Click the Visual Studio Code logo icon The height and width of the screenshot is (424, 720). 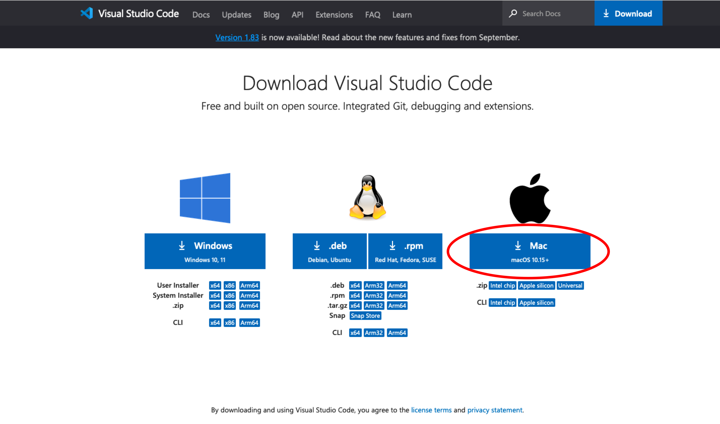[x=87, y=13]
